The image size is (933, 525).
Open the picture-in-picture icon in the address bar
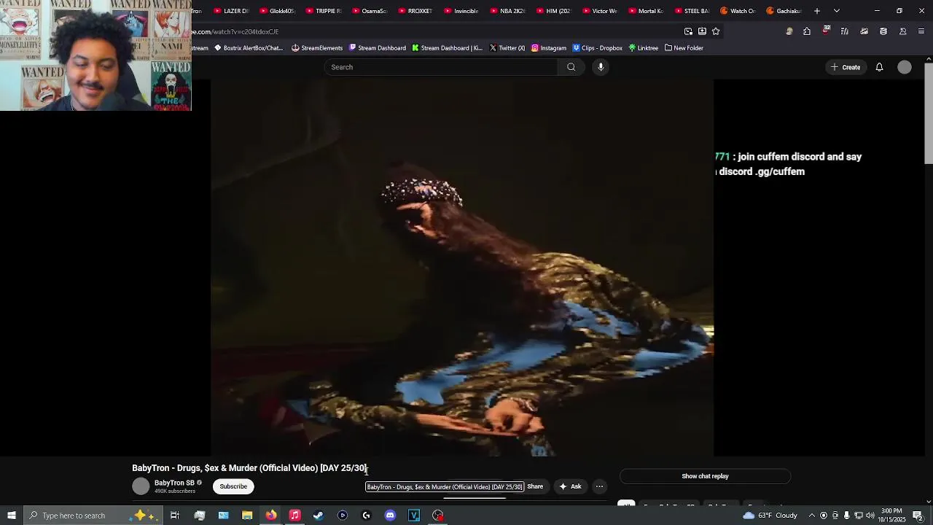pyautogui.click(x=688, y=31)
